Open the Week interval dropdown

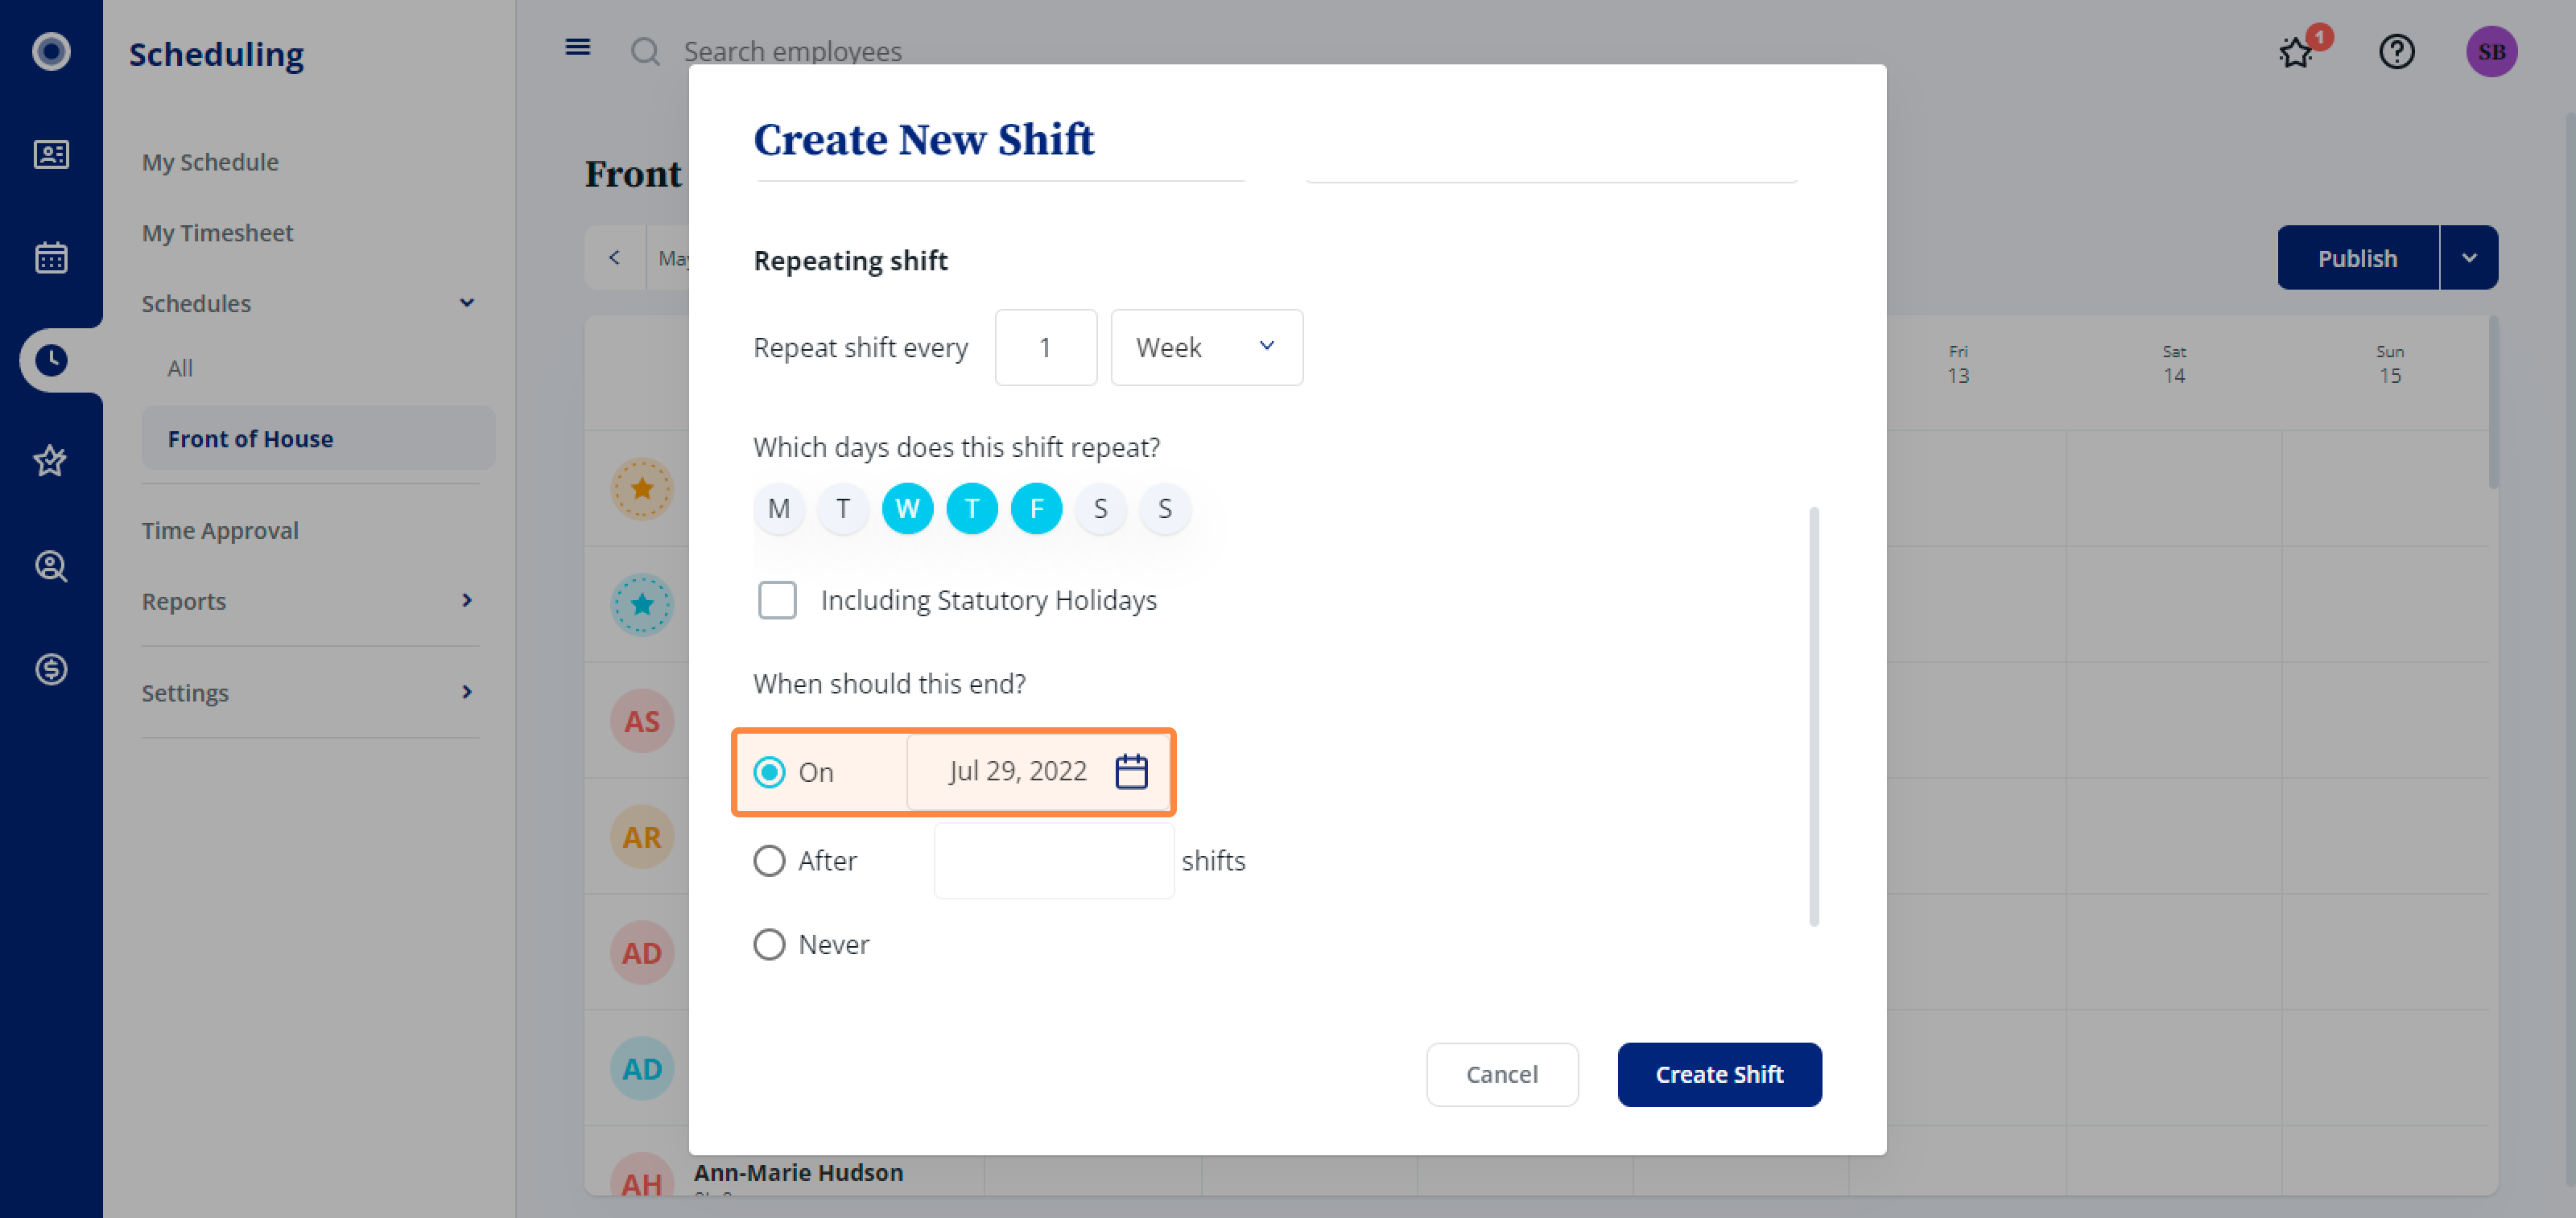pyautogui.click(x=1206, y=348)
